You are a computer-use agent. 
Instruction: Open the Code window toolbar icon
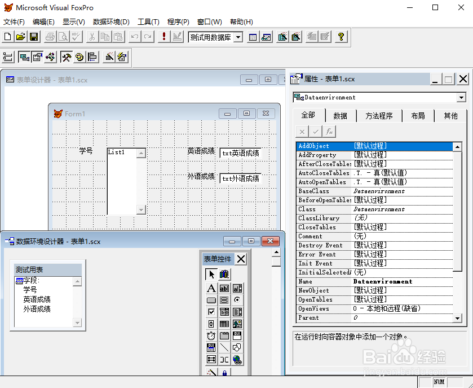coord(51,57)
